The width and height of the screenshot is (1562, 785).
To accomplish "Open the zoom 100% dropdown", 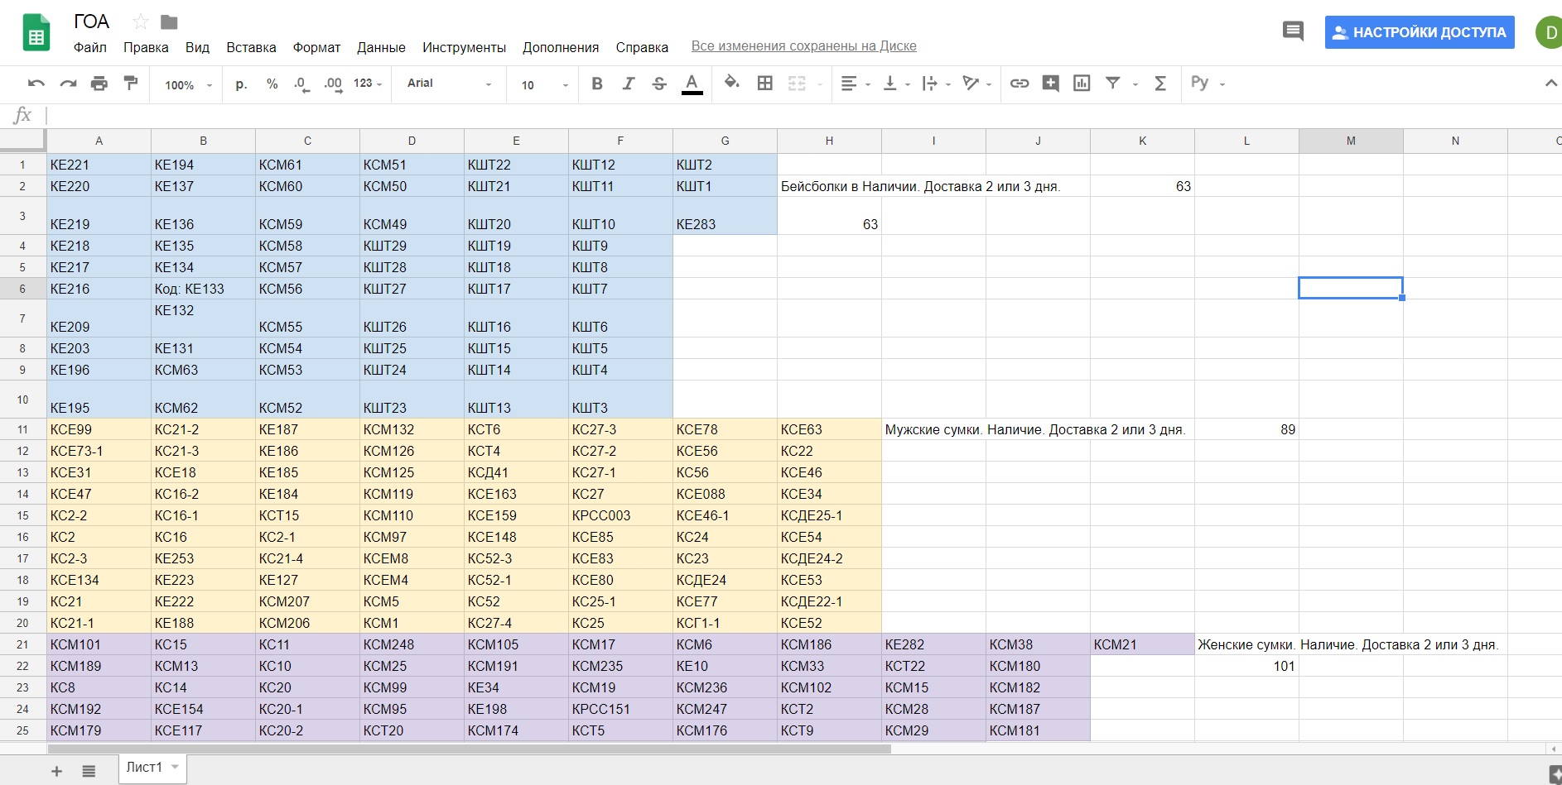I will (x=188, y=85).
